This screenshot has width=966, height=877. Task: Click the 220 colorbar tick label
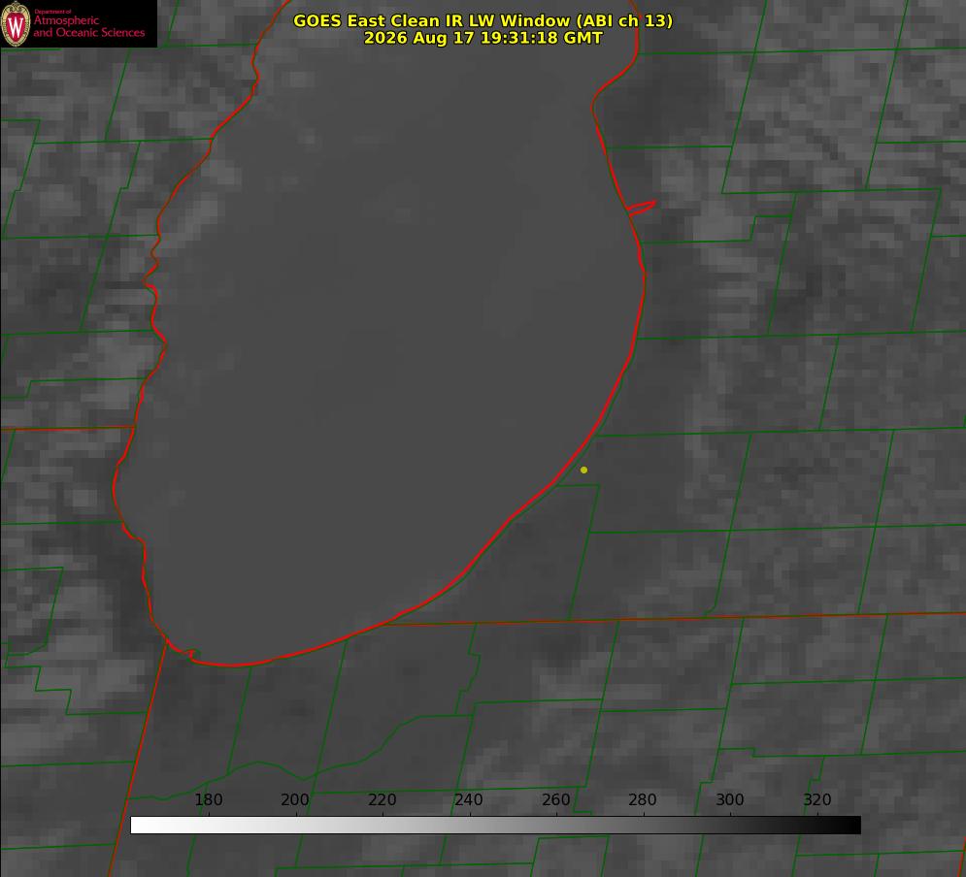(382, 799)
